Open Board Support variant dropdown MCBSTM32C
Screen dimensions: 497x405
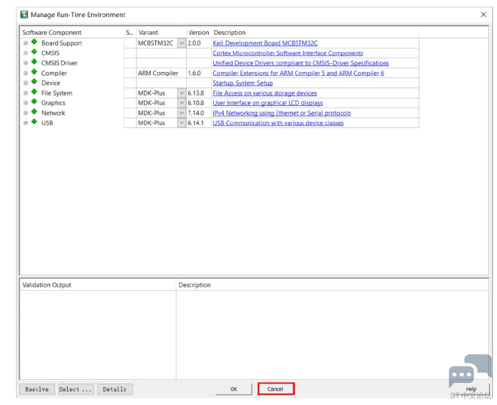(181, 43)
